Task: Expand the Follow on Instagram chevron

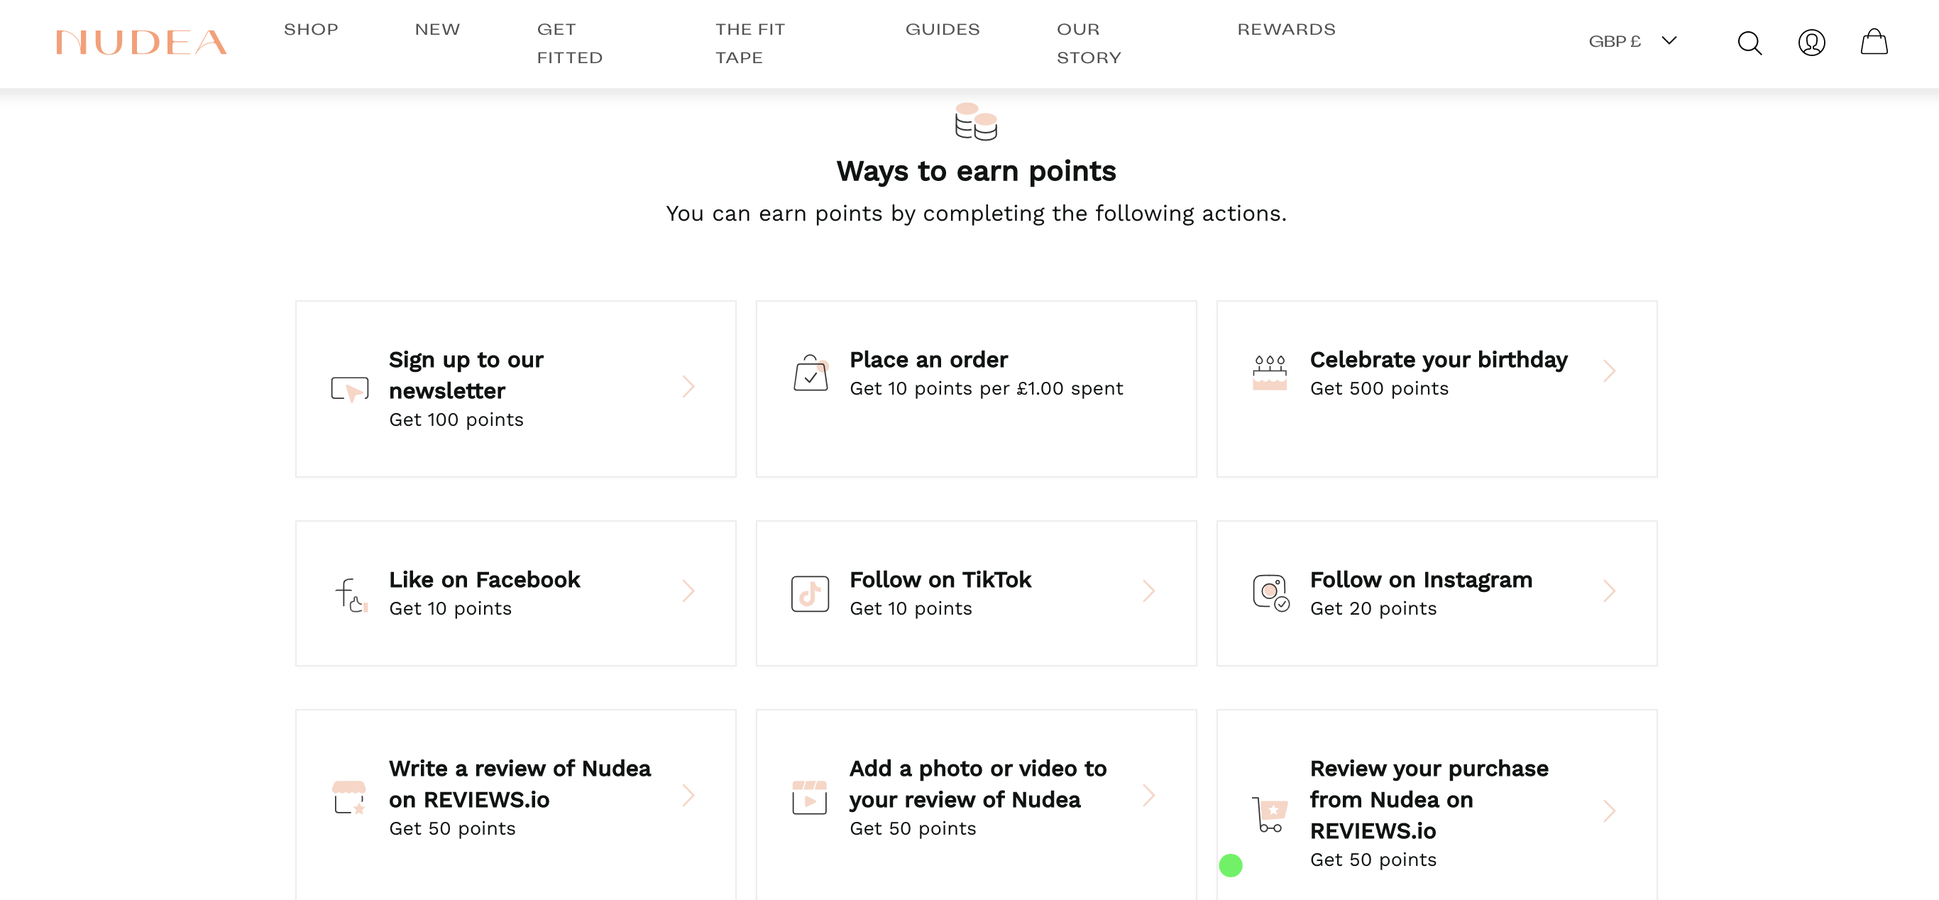Action: [x=1609, y=591]
